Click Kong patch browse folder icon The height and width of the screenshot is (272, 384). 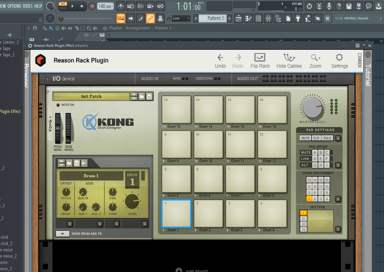pyautogui.click(x=142, y=96)
